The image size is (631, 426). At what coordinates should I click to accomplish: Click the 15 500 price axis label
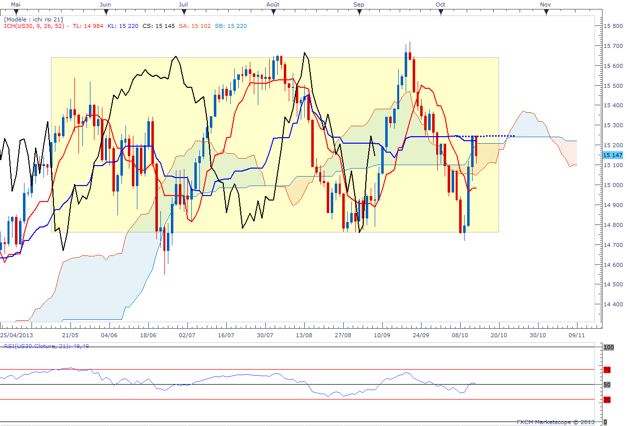coord(613,85)
